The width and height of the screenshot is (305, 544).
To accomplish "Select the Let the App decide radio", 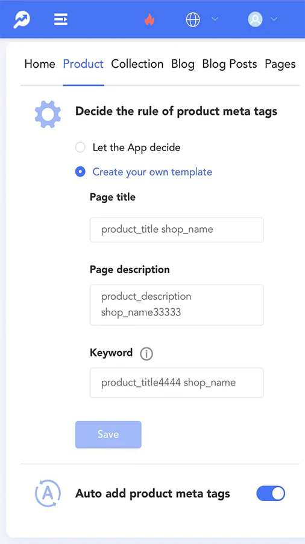I will click(x=80, y=147).
